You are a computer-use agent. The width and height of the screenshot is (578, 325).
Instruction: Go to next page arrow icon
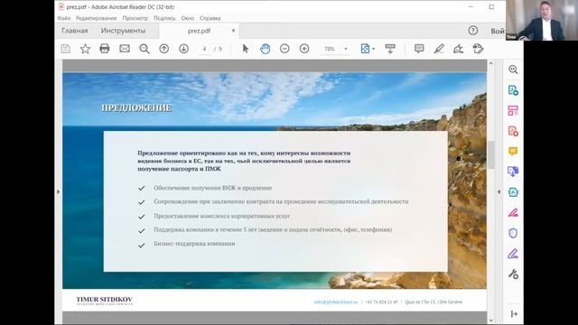click(183, 49)
